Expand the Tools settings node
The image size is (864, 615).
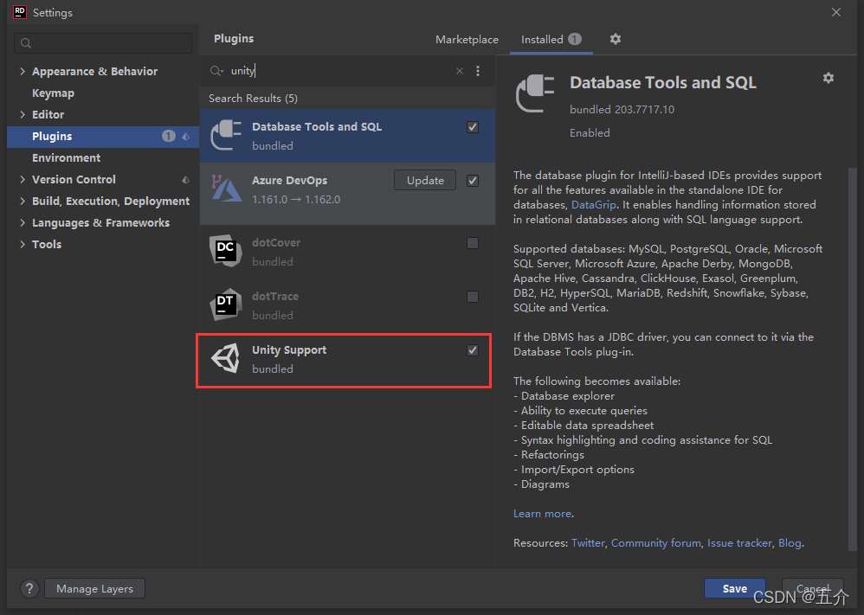[23, 245]
